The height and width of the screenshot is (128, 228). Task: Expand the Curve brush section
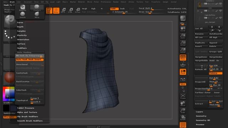(x=20, y=22)
